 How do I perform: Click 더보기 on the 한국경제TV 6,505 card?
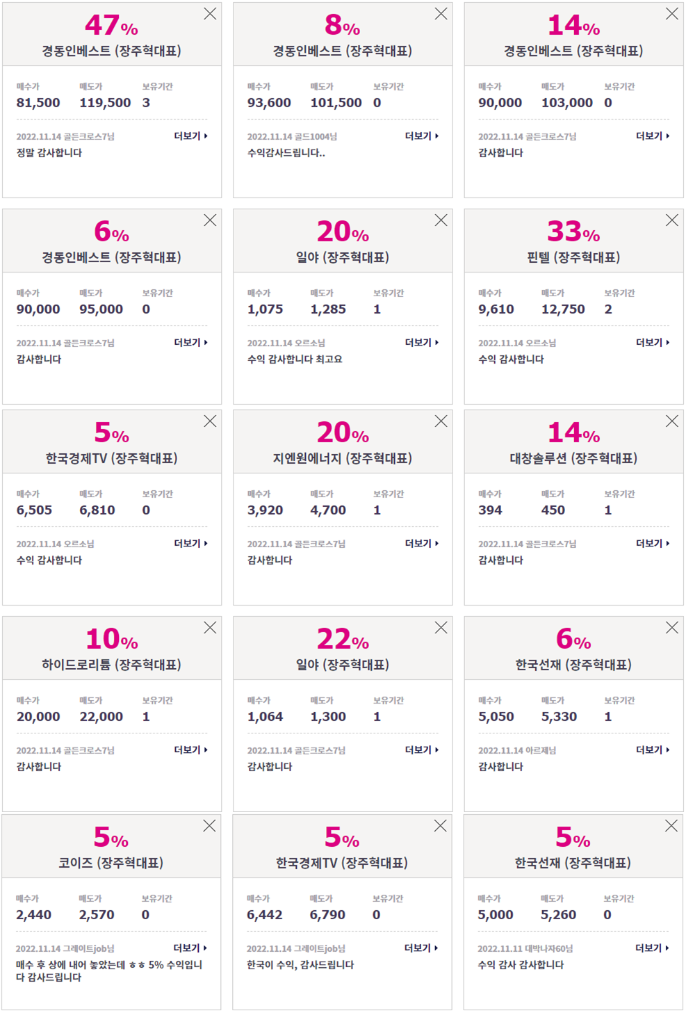point(190,544)
